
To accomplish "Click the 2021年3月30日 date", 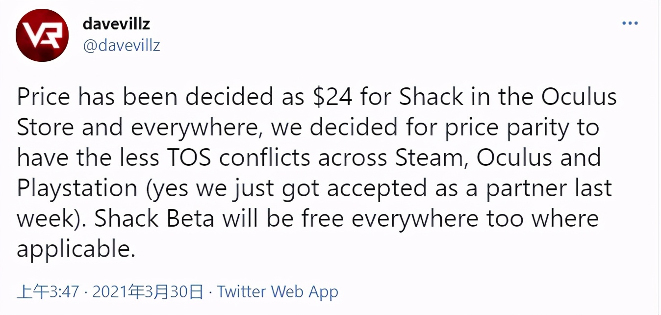I will [x=148, y=292].
